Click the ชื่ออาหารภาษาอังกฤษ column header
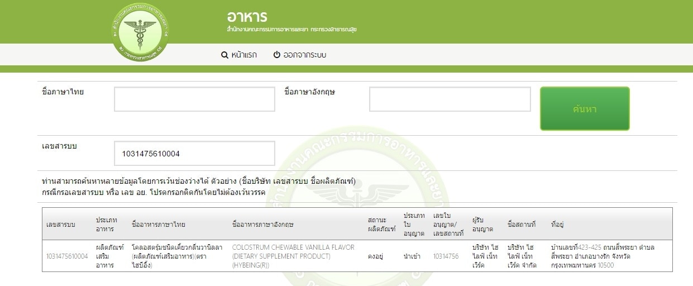Screen dimensions: 693x286 coord(262,224)
